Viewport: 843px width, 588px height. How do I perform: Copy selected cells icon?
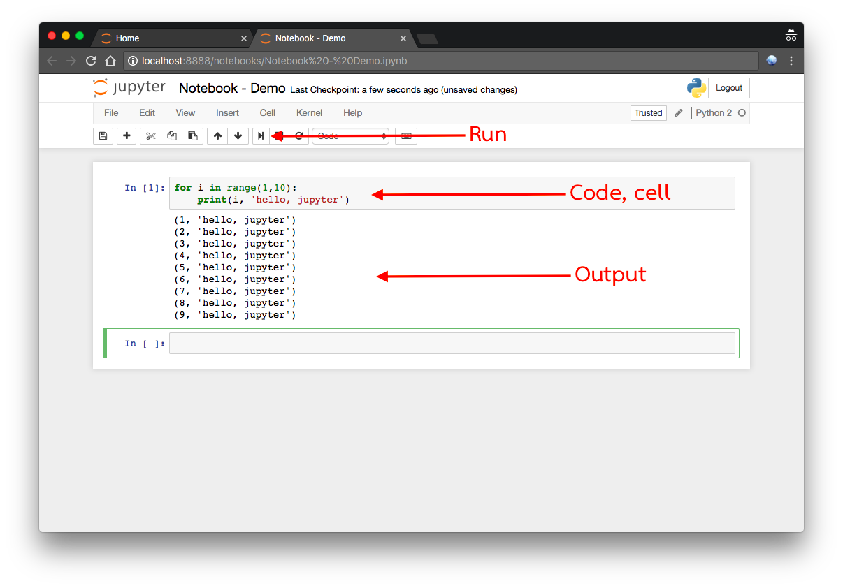pyautogui.click(x=171, y=136)
